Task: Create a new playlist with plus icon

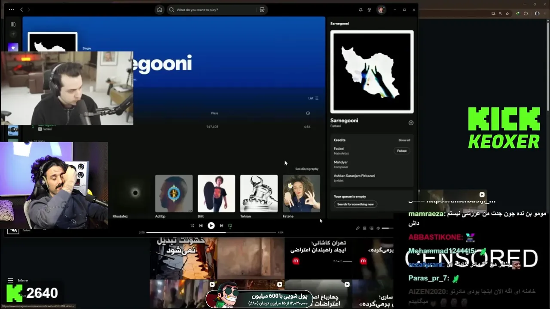Action: coord(13,34)
